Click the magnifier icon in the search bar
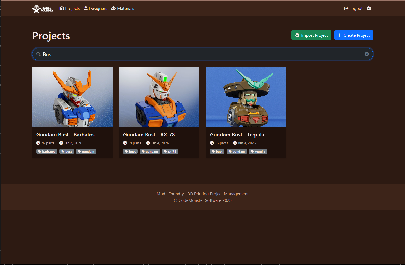 pos(38,54)
